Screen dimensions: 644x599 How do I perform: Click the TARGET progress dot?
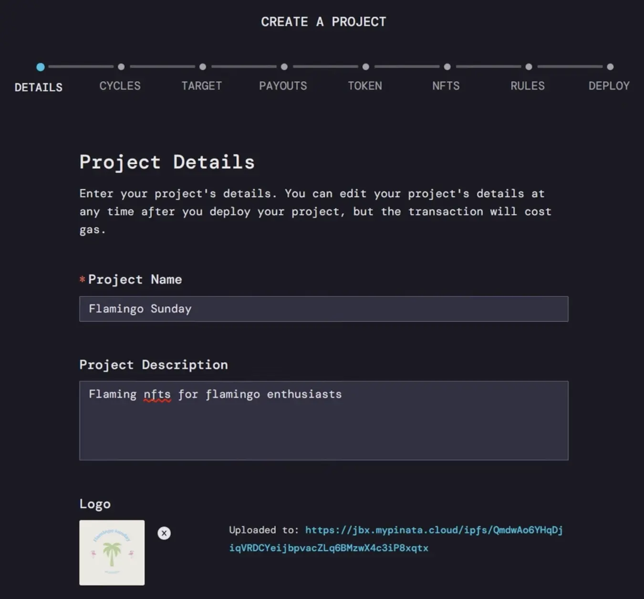(202, 67)
